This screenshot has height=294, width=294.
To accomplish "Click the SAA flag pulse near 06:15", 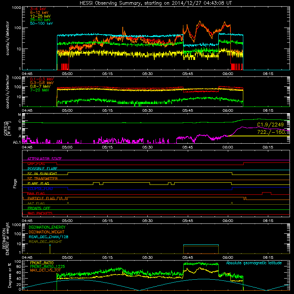I will (267, 193).
